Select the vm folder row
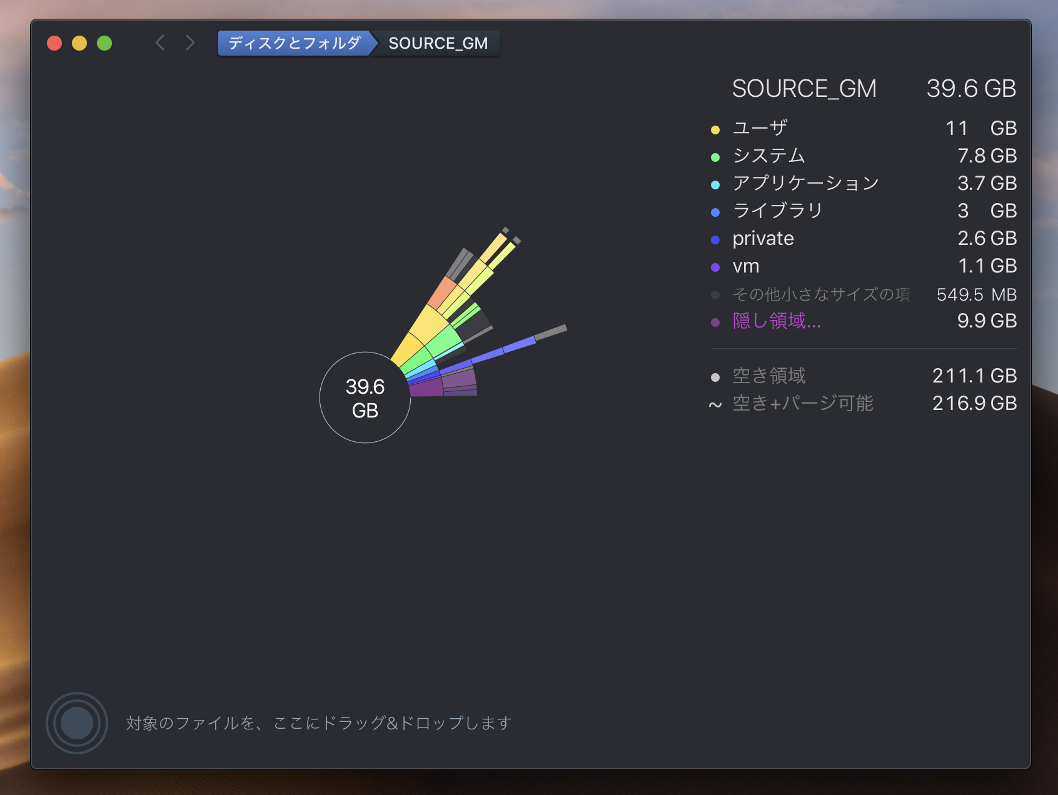This screenshot has height=795, width=1058. pos(864,266)
